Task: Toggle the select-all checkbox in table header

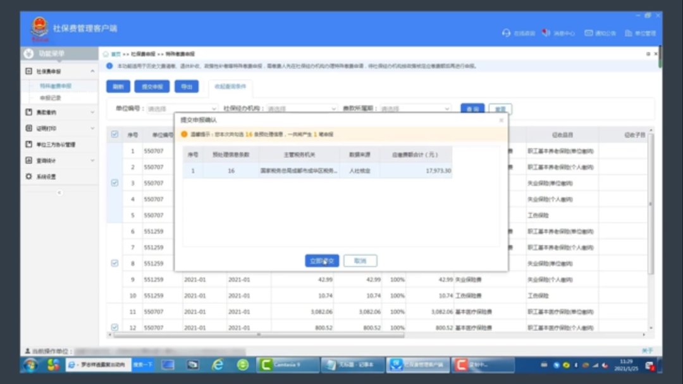Action: pyautogui.click(x=114, y=135)
